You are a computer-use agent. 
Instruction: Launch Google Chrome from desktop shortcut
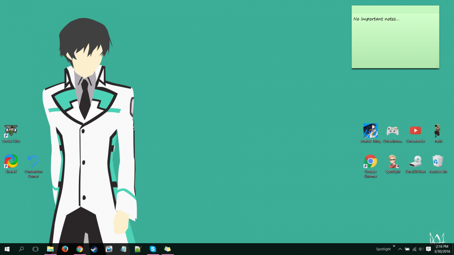click(x=370, y=161)
